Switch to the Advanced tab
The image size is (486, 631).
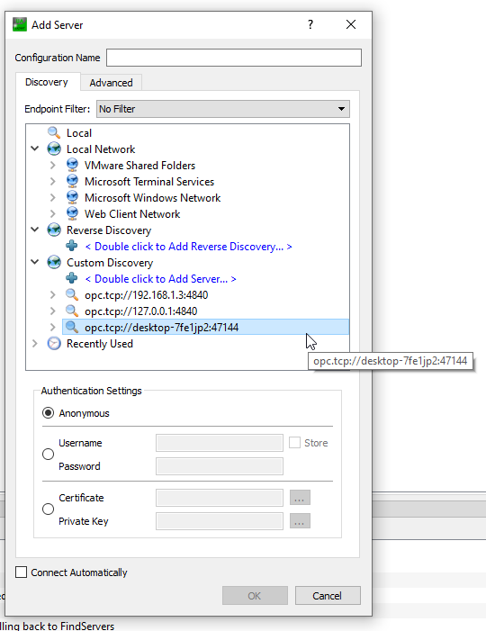[111, 83]
